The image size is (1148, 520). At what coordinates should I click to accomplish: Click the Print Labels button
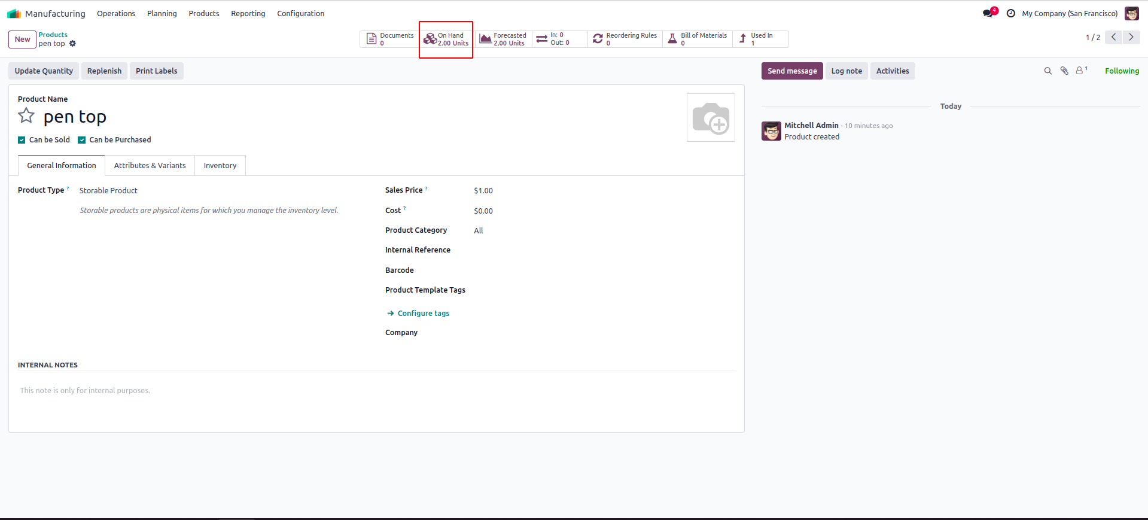pos(157,71)
